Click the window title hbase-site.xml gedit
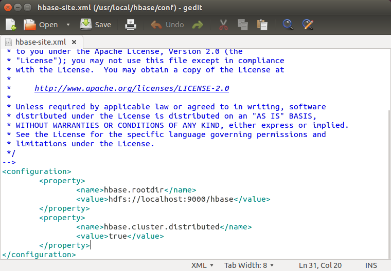Screen dimensions: 391x271 click(120, 8)
